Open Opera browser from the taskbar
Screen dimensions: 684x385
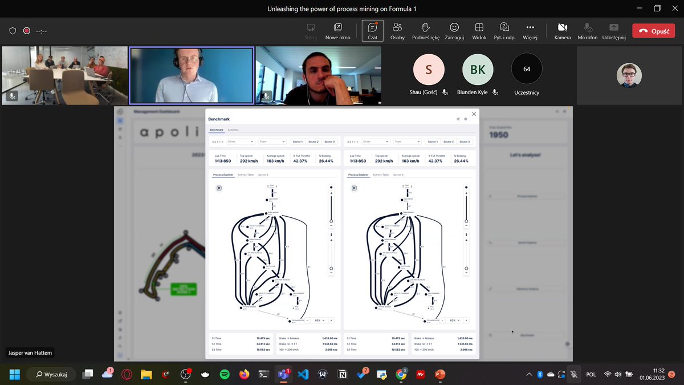coord(127,374)
